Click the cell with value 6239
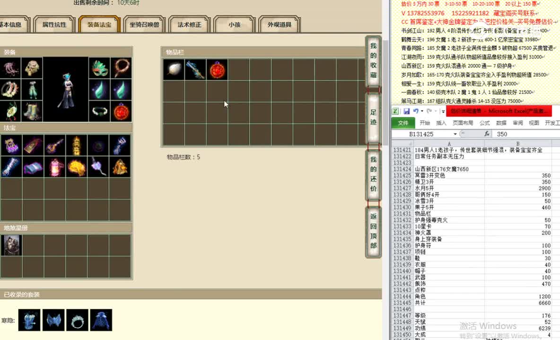 [x=518, y=328]
